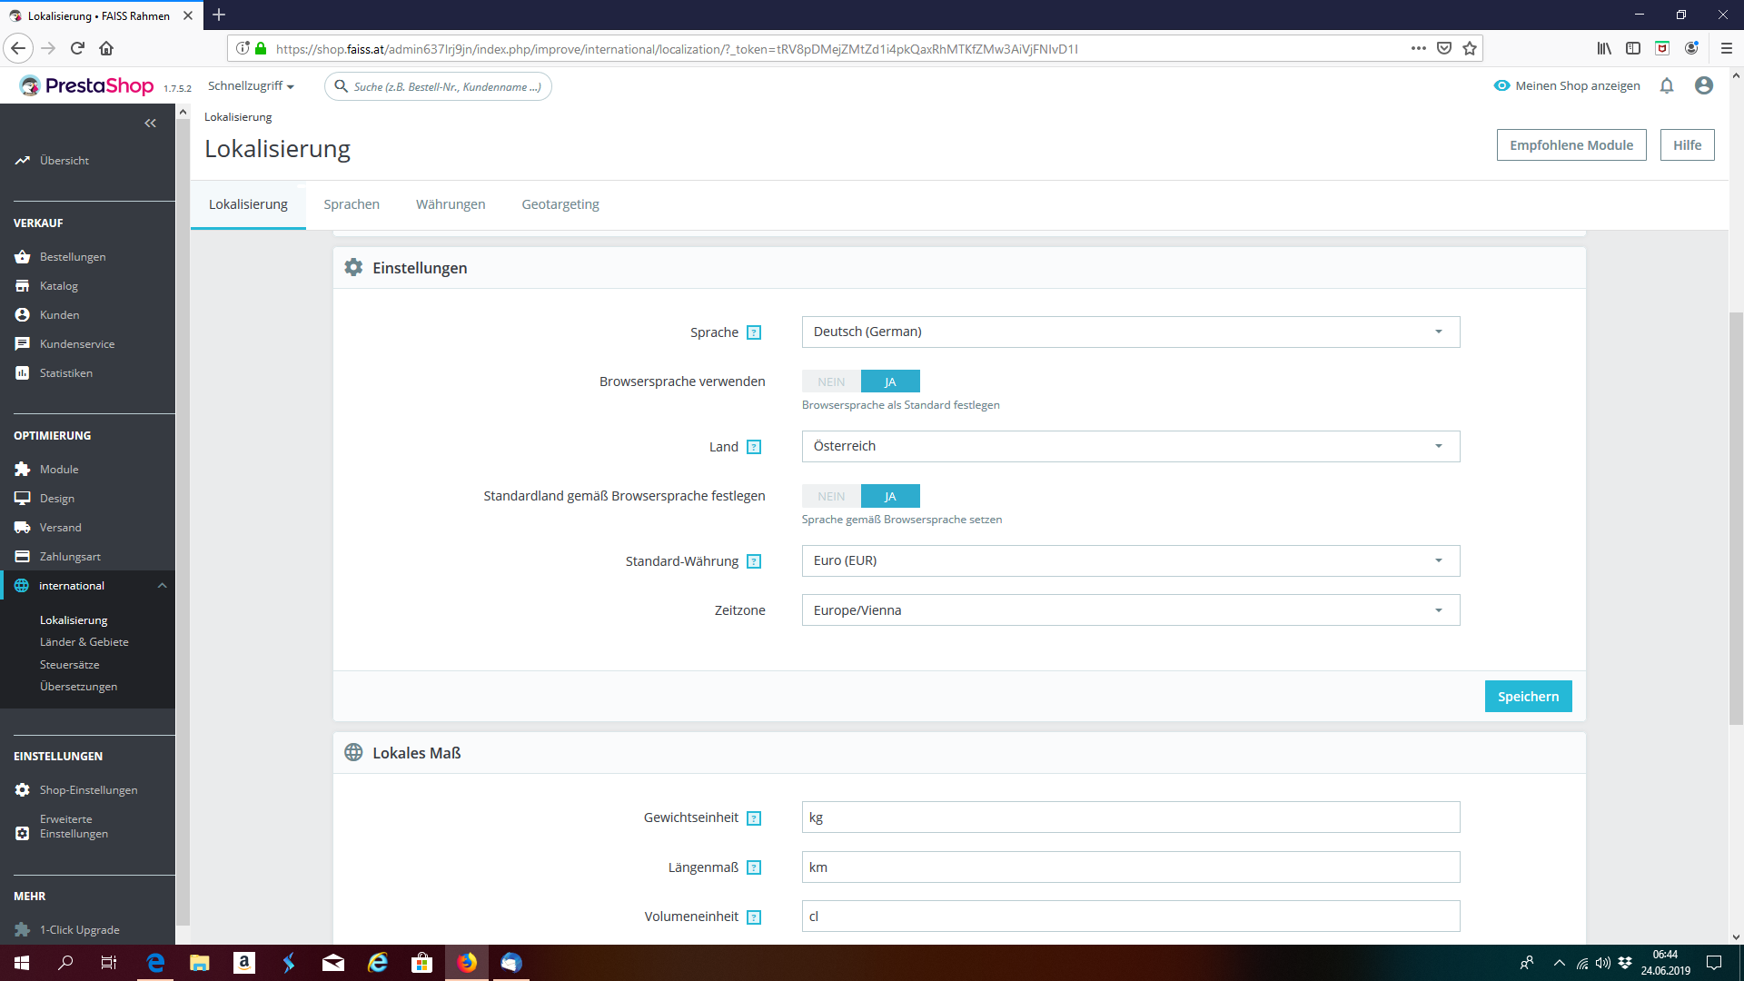Screen dimensions: 1744x981
Task: Open the Zeitzone dropdown showing Europe/Vienna
Action: (x=1130, y=610)
